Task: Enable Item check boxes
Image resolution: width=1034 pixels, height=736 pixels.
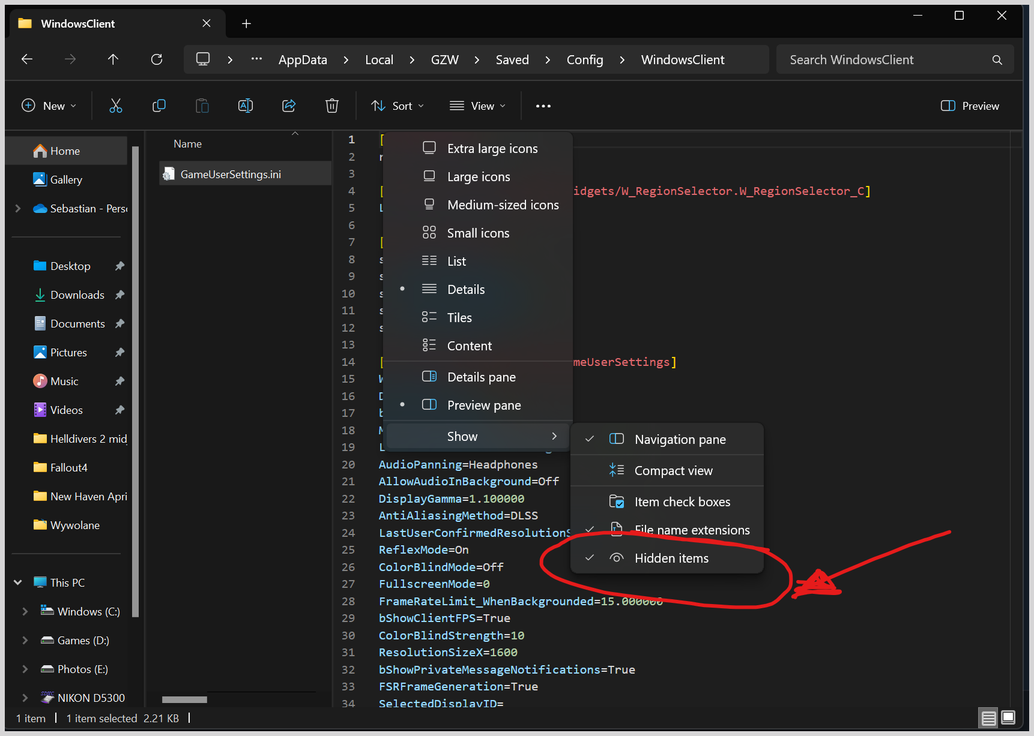Action: 682,502
